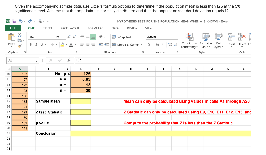Click the Undo arrow icon
This screenshot has width=266, height=155.
[x=21, y=21]
